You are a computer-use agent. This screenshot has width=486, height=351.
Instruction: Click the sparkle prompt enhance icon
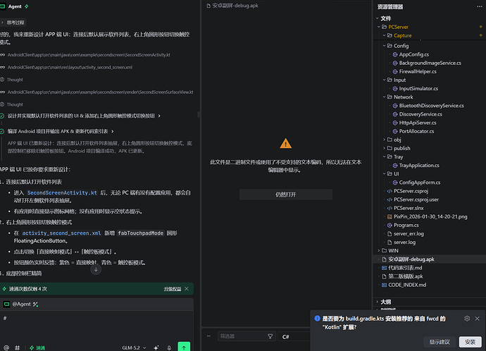pos(156,347)
